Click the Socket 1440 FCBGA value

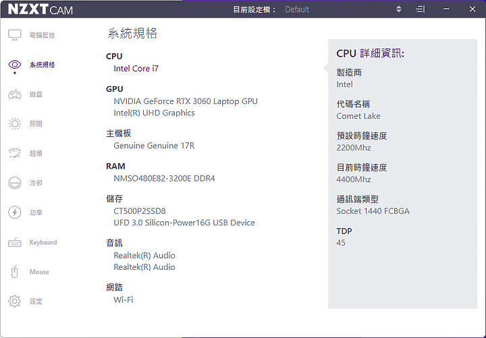click(x=373, y=211)
